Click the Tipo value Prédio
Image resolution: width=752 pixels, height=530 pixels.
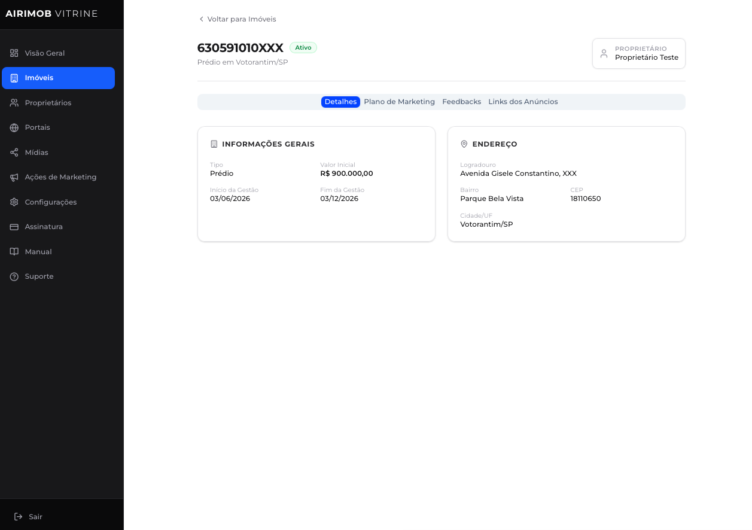(222, 173)
